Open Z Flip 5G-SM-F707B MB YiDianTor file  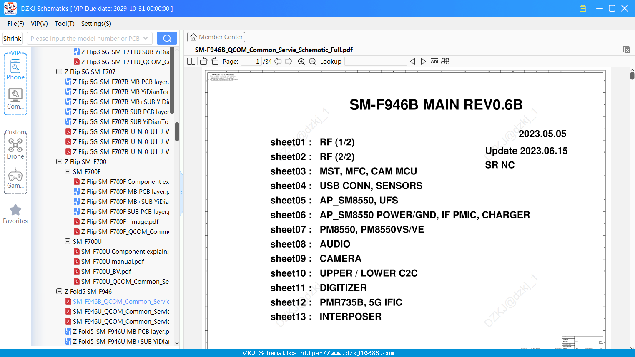click(x=118, y=92)
